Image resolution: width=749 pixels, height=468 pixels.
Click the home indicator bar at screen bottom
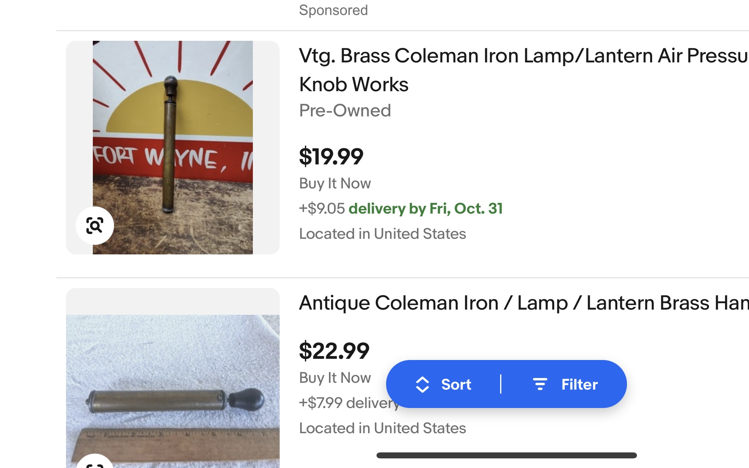click(x=507, y=455)
